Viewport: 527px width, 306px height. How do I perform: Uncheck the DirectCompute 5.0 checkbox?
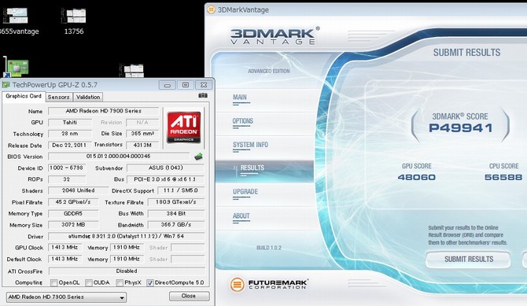tap(150, 283)
